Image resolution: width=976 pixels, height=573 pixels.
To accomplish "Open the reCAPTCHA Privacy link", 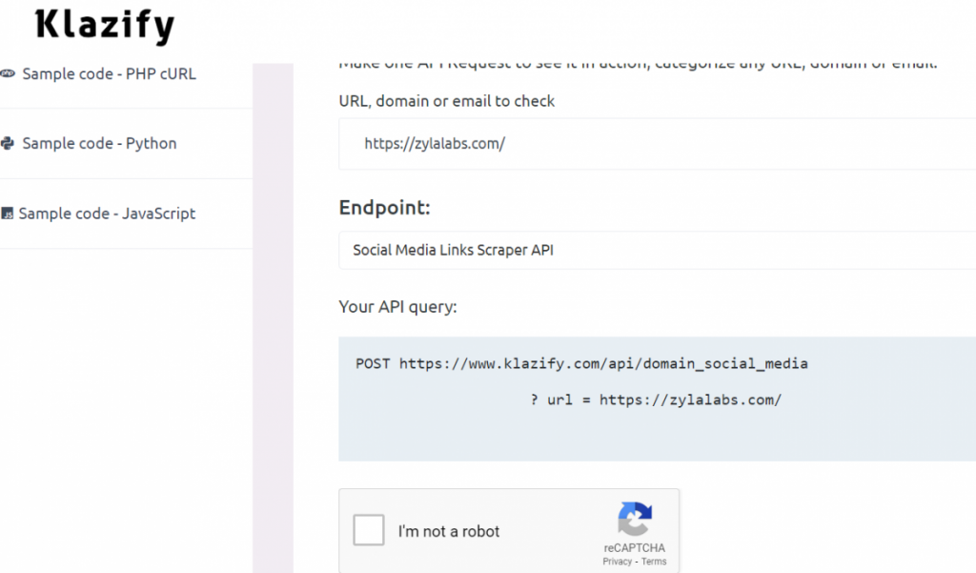I will (x=617, y=562).
